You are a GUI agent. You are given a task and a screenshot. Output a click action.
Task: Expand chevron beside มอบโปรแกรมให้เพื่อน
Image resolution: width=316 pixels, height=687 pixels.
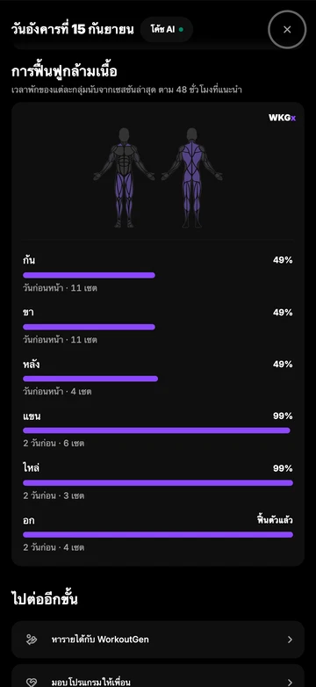[x=290, y=683]
